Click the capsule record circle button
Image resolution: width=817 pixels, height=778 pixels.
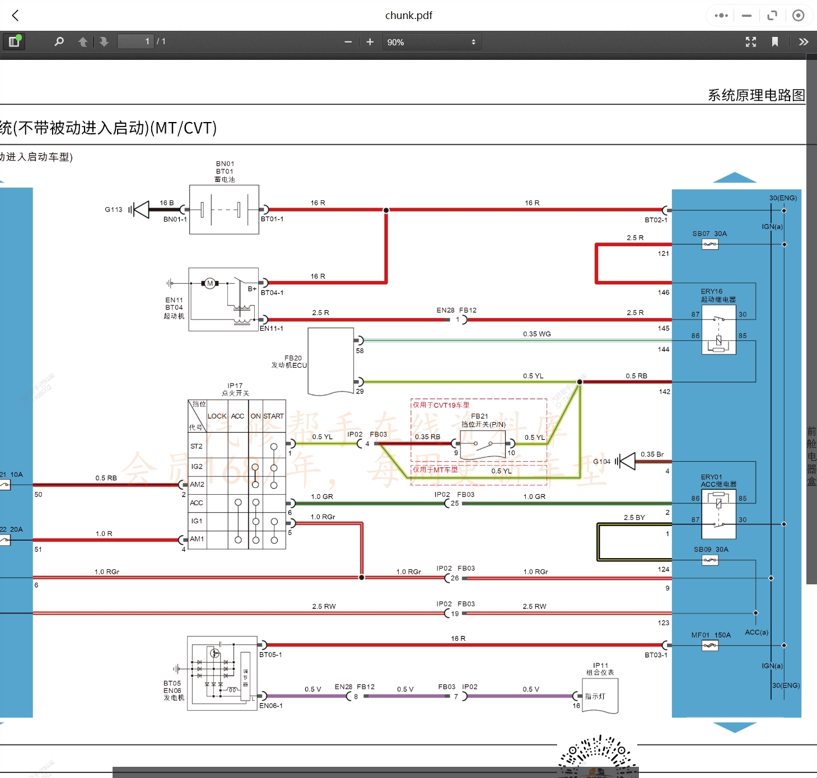coord(798,15)
